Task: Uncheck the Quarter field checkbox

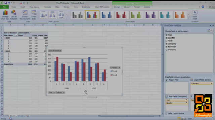Action: tap(167, 38)
